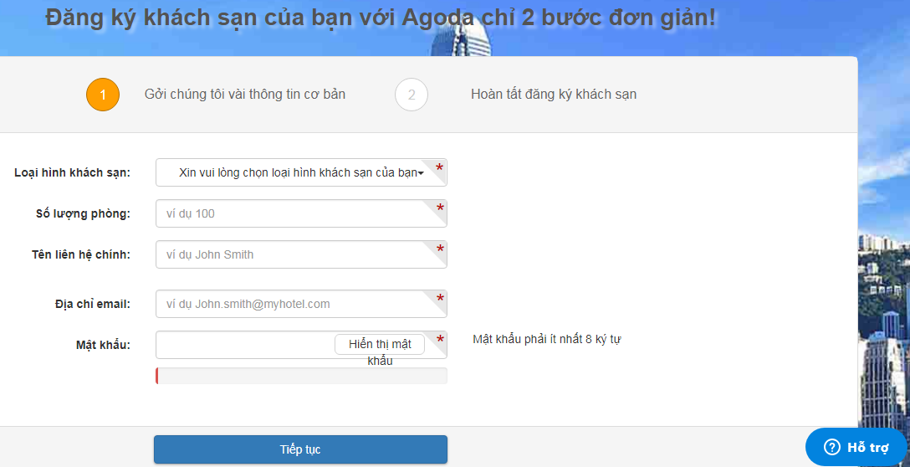Viewport: 910px width, 467px height.
Task: Click the 'Địa chỉ email:' label
Action: point(93,304)
